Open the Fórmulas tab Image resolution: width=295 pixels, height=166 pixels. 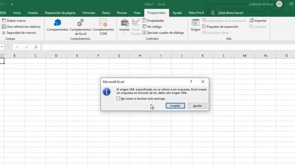click(x=88, y=12)
